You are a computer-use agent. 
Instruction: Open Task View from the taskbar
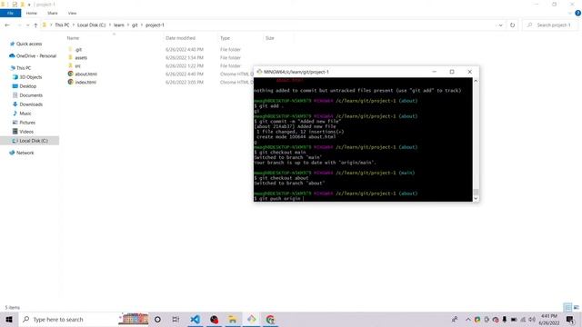pos(176,320)
